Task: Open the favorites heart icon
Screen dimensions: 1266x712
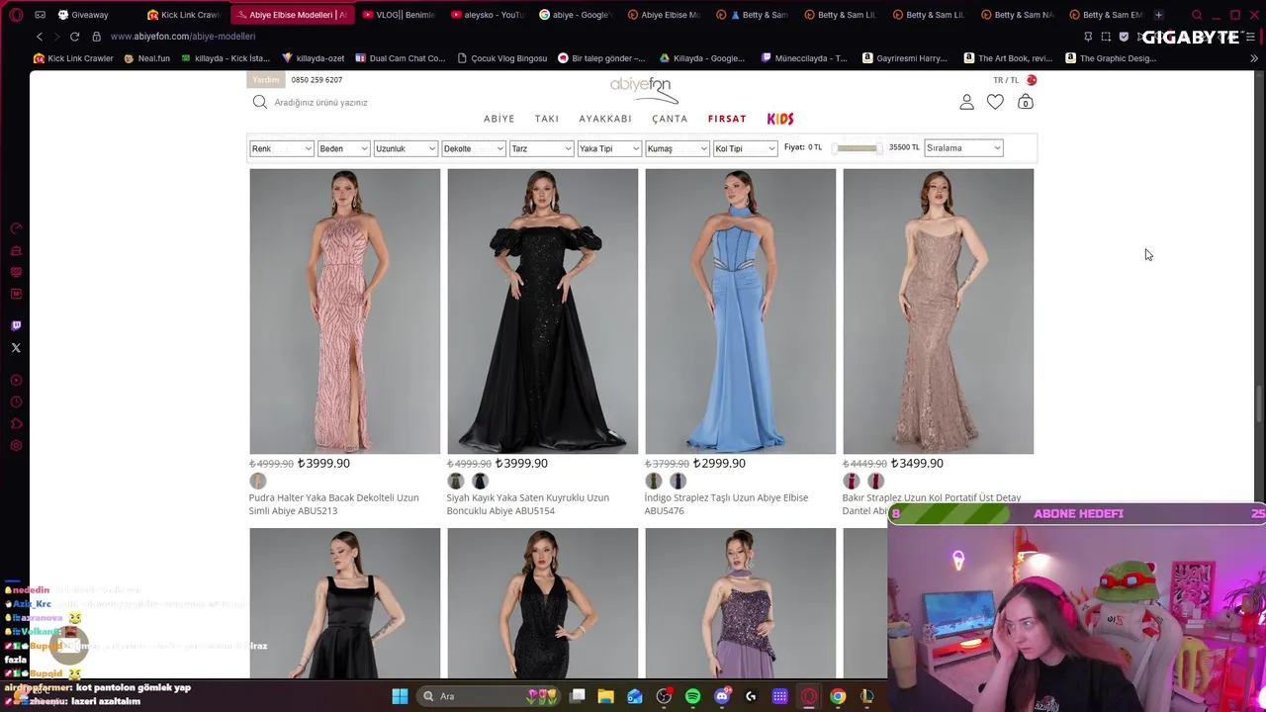Action: pos(995,102)
